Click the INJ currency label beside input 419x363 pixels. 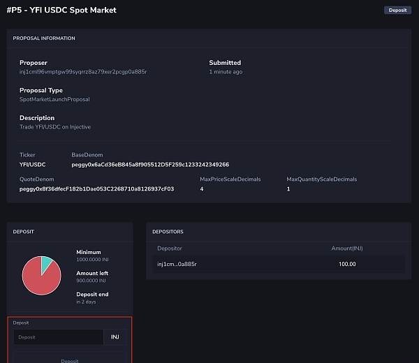tap(115, 337)
